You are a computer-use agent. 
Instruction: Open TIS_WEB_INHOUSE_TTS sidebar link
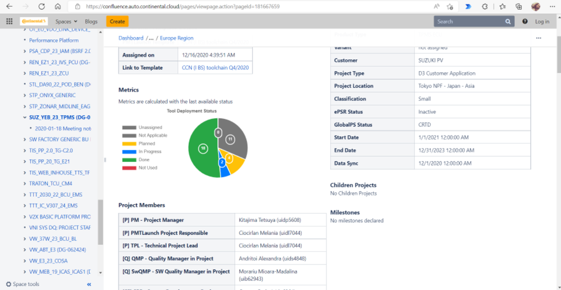click(x=60, y=173)
